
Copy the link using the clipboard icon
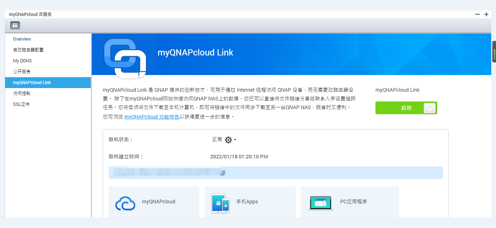[223, 173]
